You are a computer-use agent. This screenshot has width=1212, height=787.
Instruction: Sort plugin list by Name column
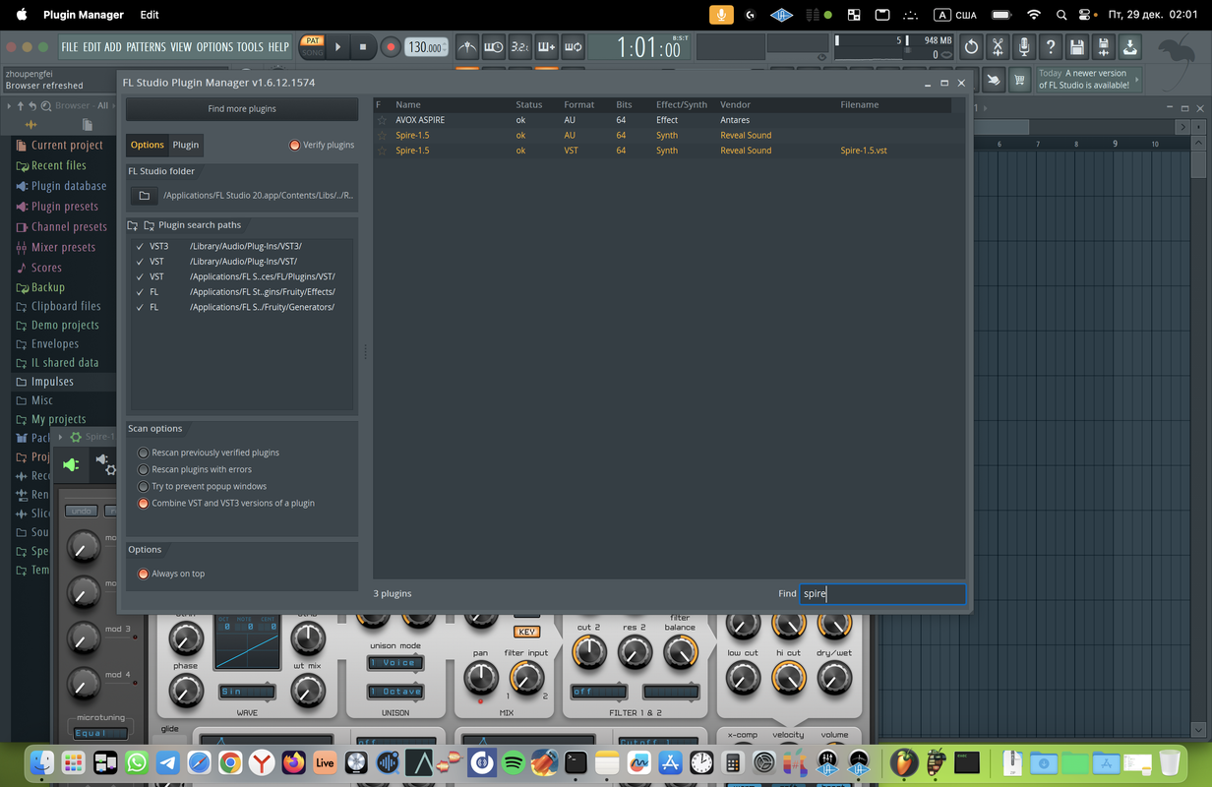click(408, 104)
